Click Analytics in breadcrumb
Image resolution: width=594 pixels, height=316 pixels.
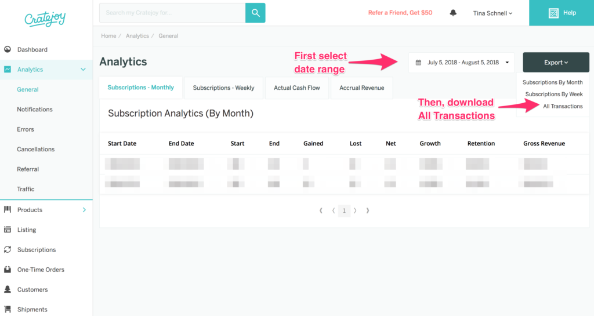(x=137, y=36)
